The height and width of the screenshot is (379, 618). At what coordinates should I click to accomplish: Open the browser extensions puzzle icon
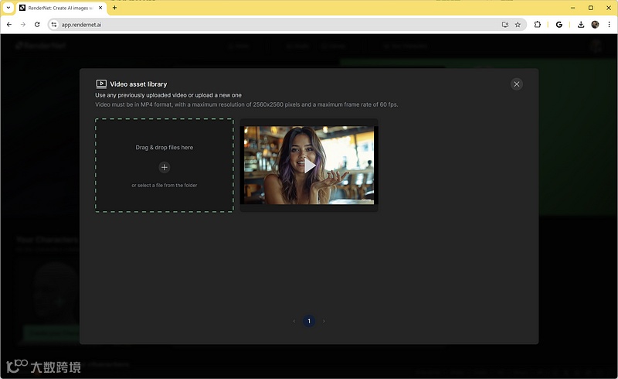537,25
